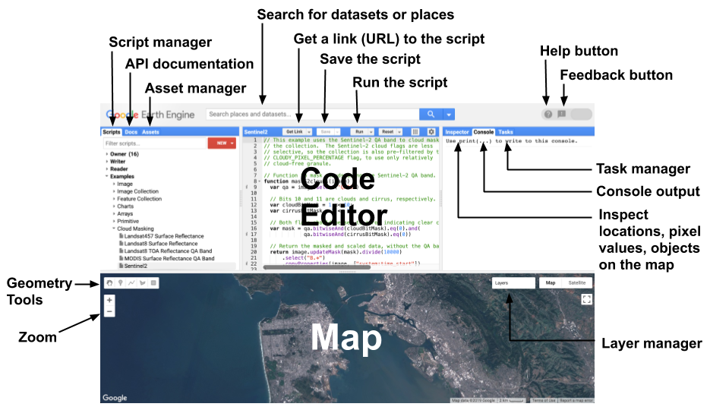Select the hand pan tool on map
The height and width of the screenshot is (410, 710).
pos(109,283)
